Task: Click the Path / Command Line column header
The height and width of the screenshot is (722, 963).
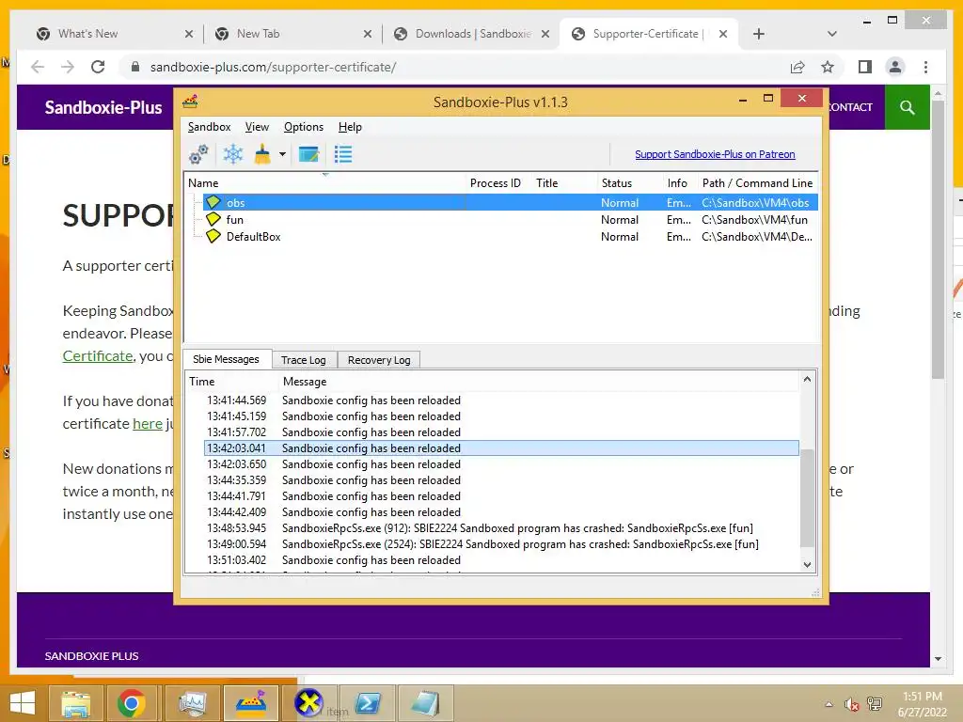Action: click(x=757, y=183)
